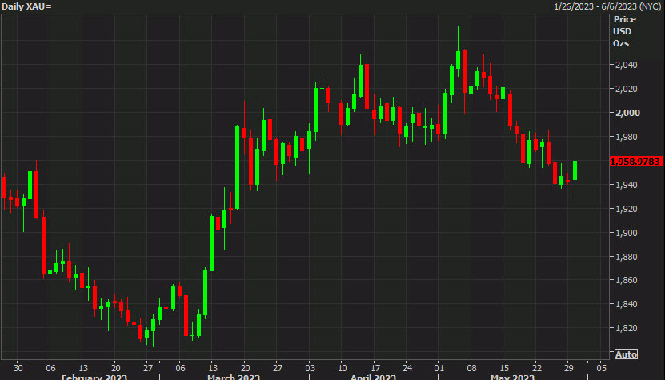The width and height of the screenshot is (665, 380).
Task: Click the 1,900 price axis label
Action: (625, 233)
